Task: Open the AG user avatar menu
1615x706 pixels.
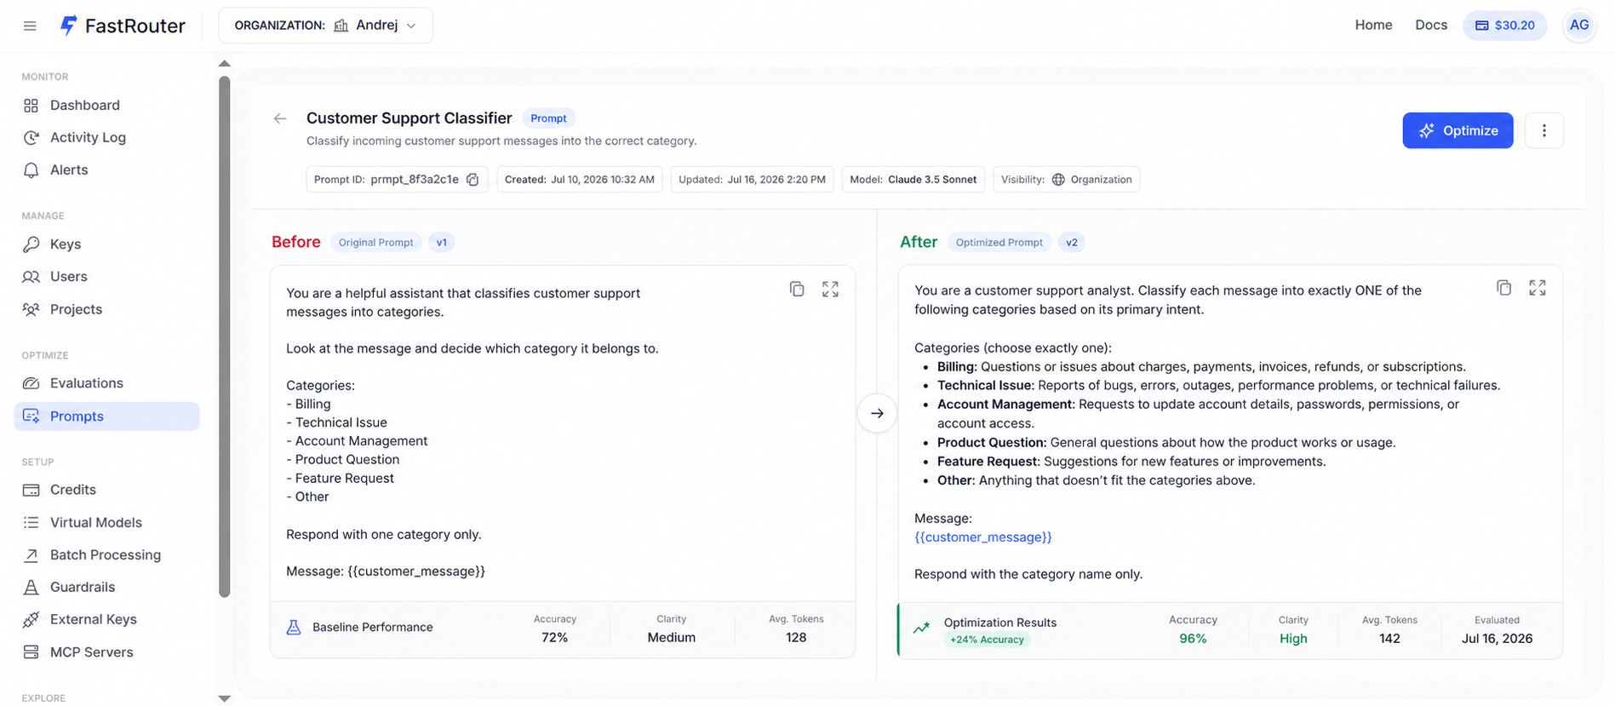Action: click(x=1579, y=26)
